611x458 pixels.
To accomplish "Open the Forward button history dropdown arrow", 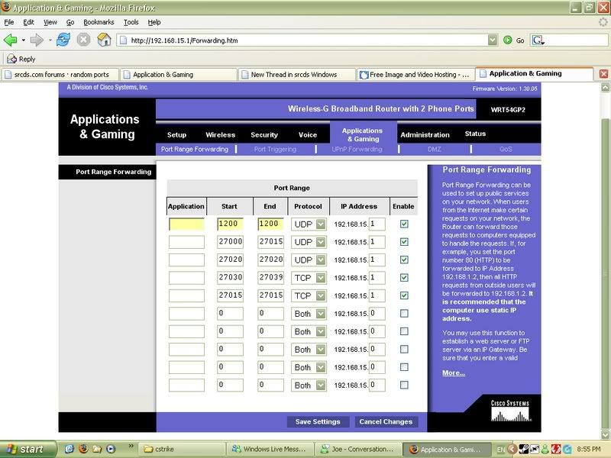I will [x=50, y=40].
